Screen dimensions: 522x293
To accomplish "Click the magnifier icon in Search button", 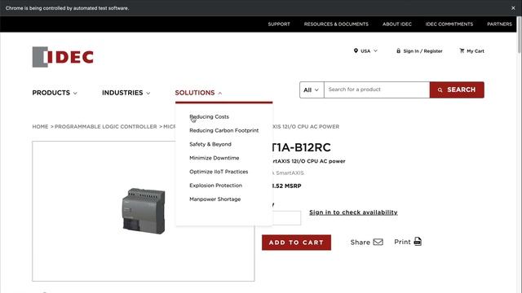I will [x=440, y=90].
